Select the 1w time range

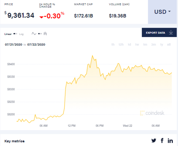(x=137, y=45)
